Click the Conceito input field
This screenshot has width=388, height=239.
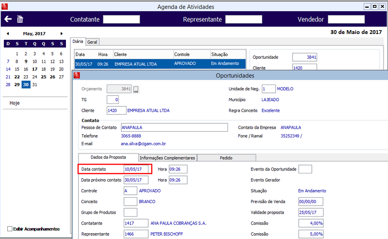click(x=130, y=202)
